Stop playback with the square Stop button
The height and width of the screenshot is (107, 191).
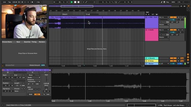coord(75,2)
